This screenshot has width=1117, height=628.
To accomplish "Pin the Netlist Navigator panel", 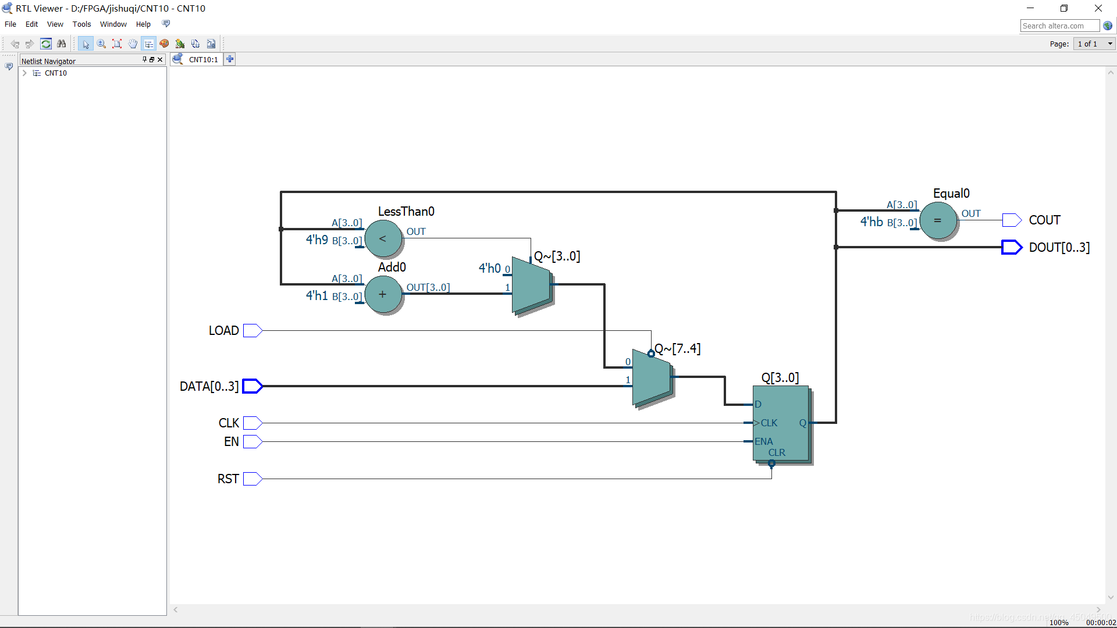I will tap(145, 59).
